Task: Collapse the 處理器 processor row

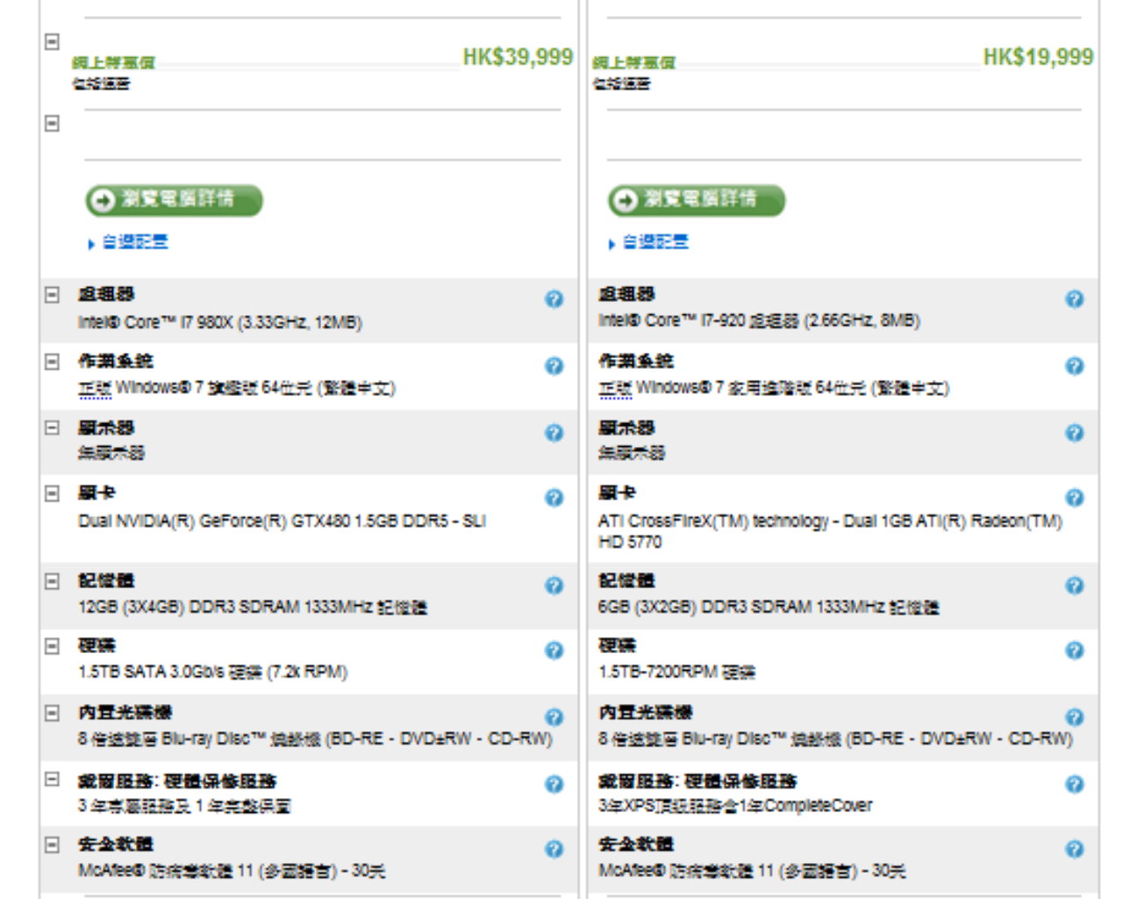Action: tap(53, 295)
